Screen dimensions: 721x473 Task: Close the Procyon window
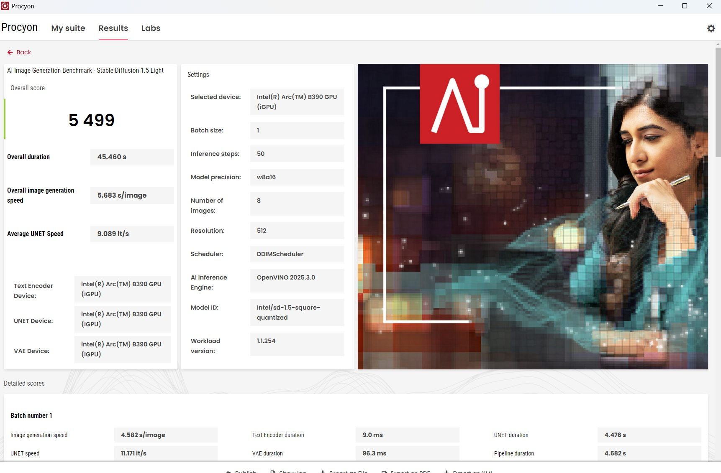(x=709, y=6)
